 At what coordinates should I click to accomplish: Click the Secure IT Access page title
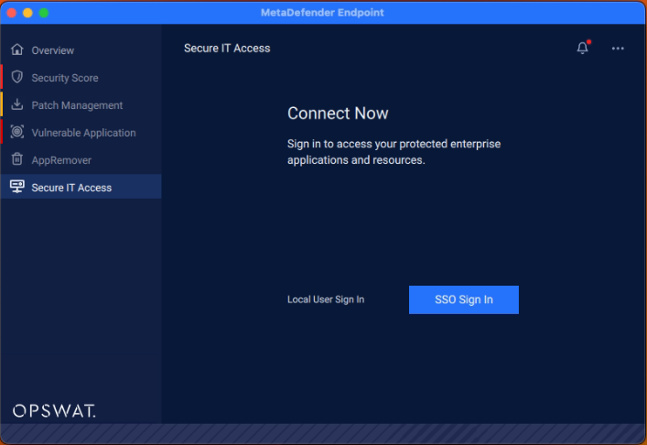coord(227,49)
